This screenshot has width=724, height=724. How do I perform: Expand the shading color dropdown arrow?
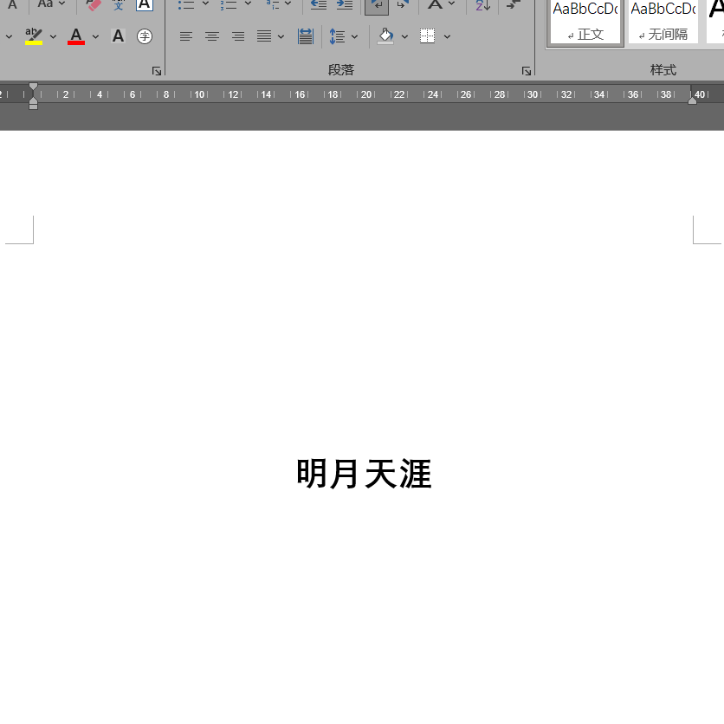click(x=404, y=36)
